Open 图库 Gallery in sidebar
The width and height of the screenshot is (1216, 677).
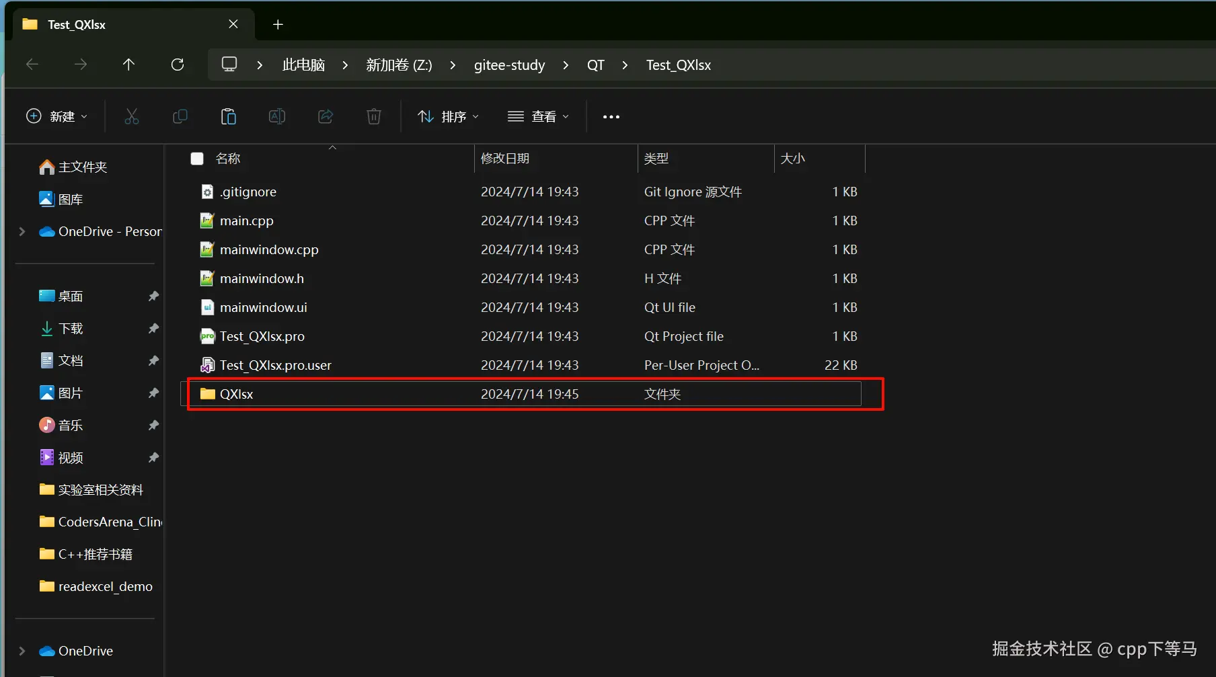pyautogui.click(x=61, y=200)
